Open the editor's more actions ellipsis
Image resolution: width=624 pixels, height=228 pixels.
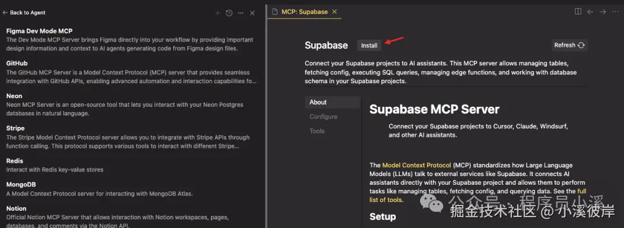(615, 12)
